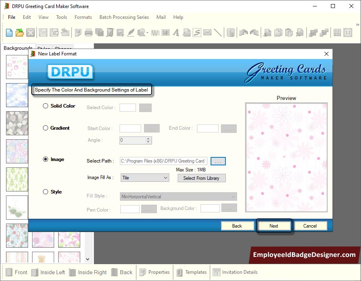This screenshot has height=281, width=361.
Task: Open the Front page tab
Action: pos(16,272)
